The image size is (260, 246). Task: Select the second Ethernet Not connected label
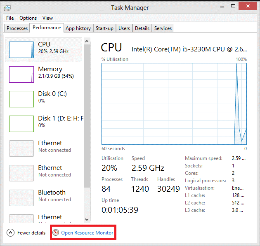(54, 174)
